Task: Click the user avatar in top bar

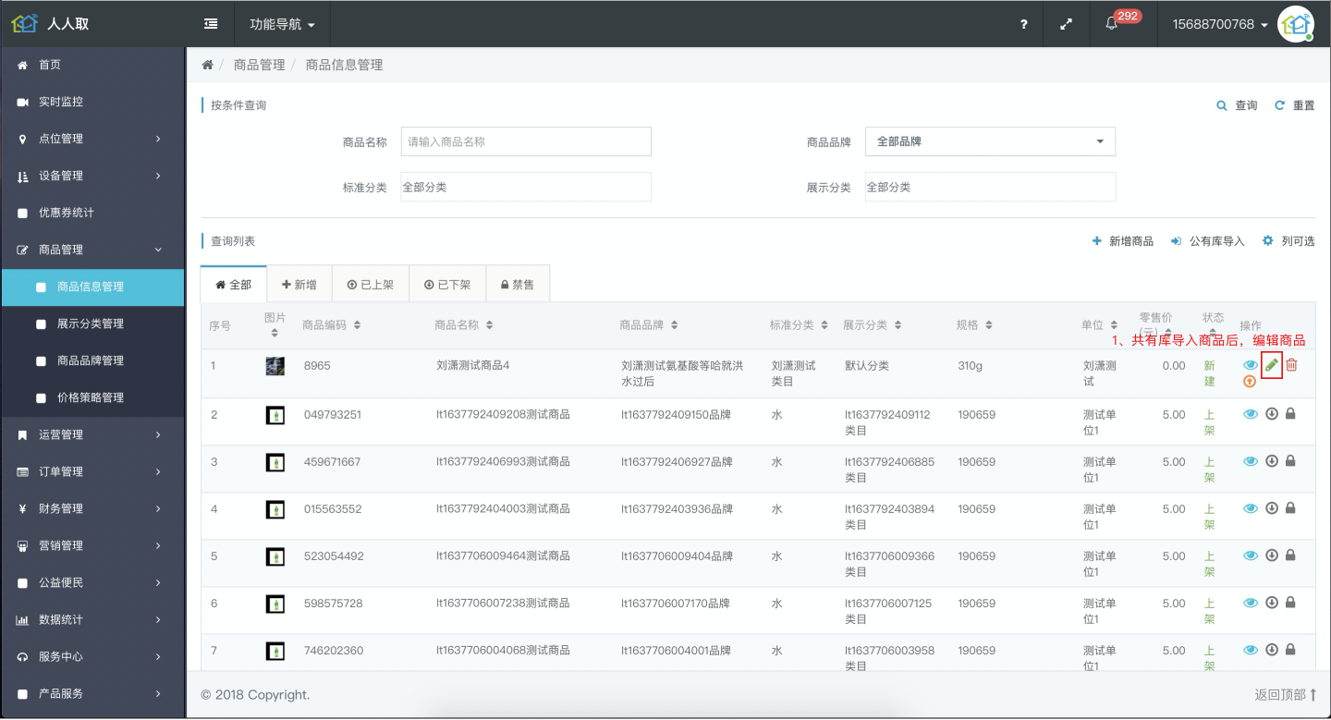Action: 1295,24
